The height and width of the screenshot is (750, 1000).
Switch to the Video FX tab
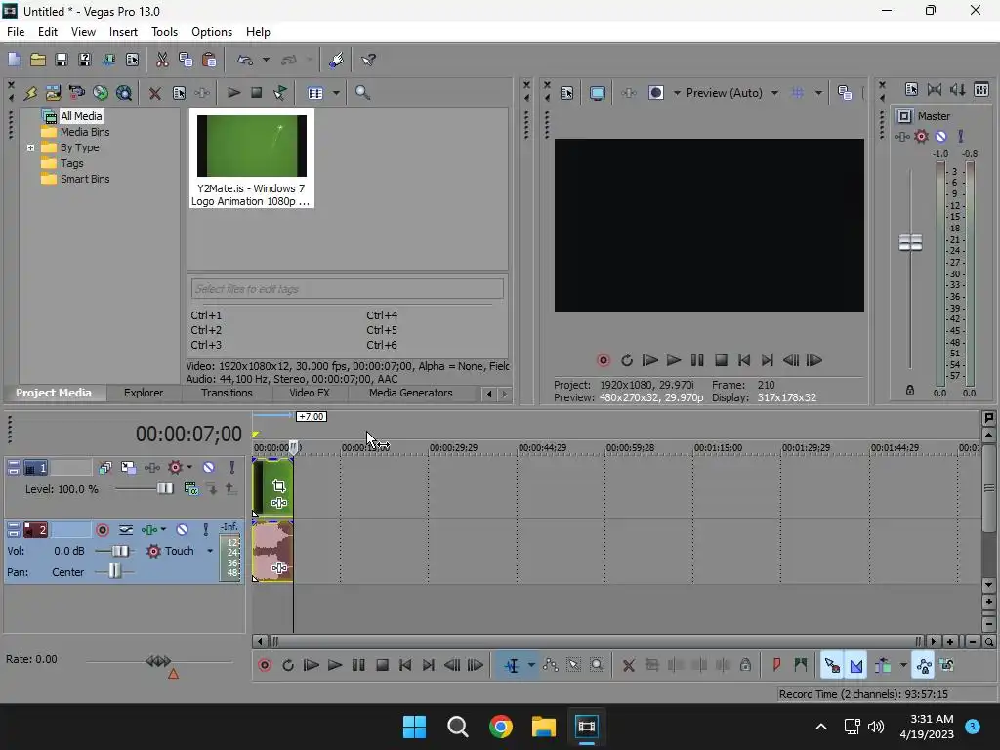pyautogui.click(x=310, y=393)
